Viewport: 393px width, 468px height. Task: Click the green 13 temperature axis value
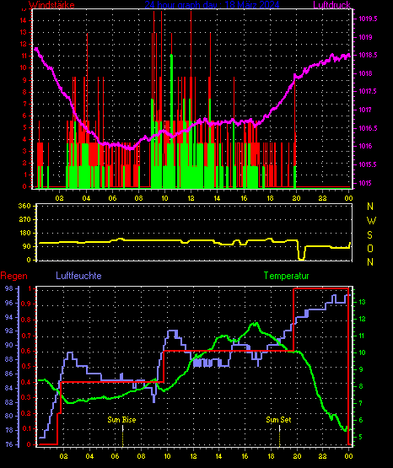362,302
